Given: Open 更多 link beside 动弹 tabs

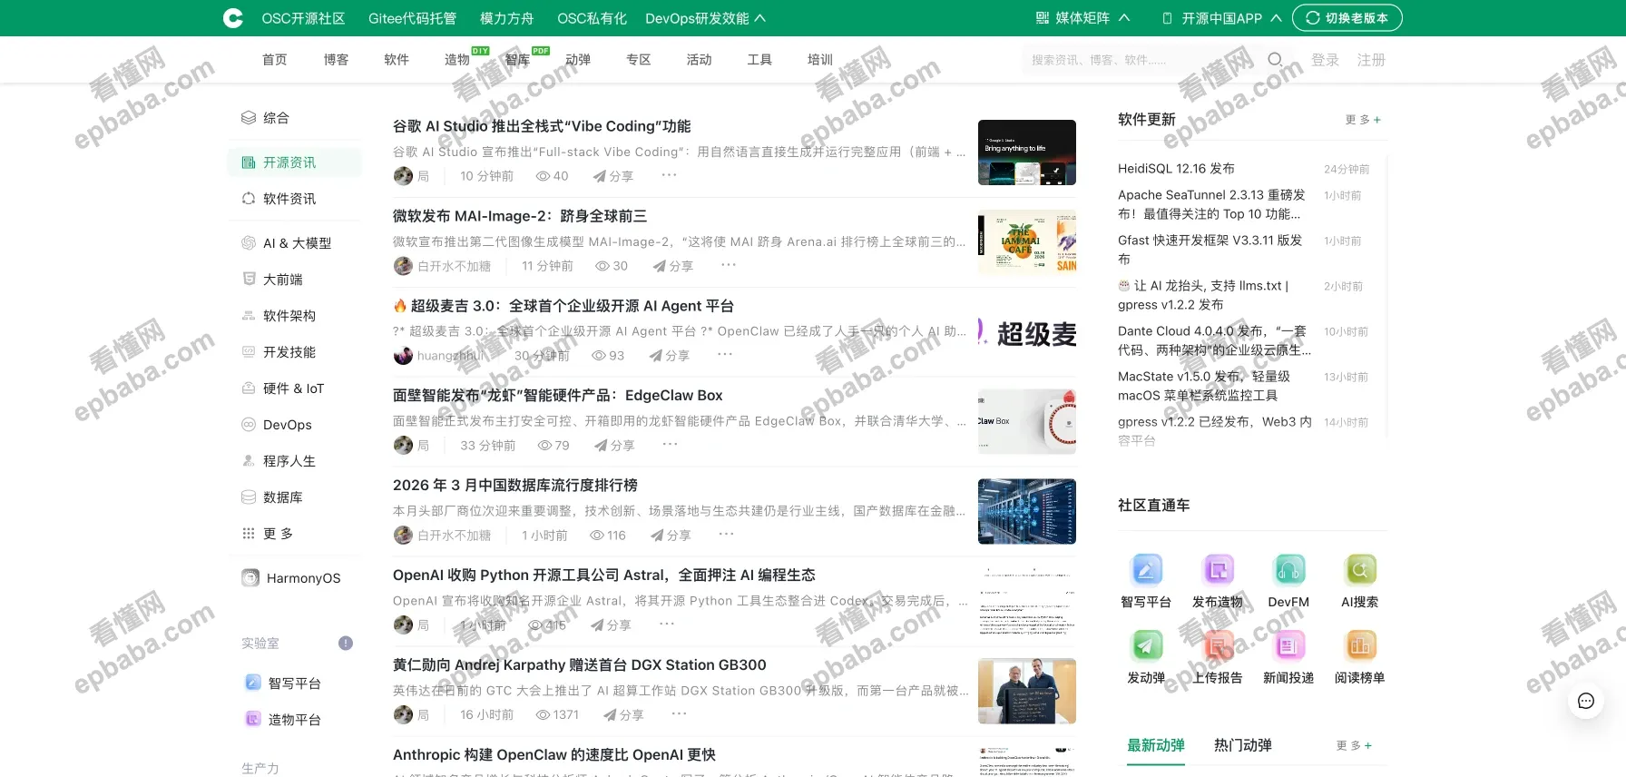Looking at the screenshot, I should [x=1354, y=746].
